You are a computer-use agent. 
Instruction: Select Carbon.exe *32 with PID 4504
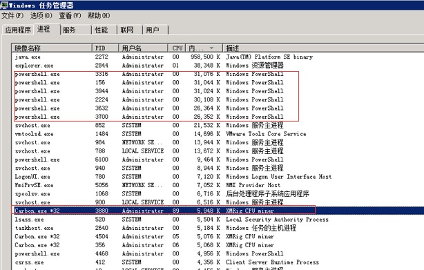point(218,236)
